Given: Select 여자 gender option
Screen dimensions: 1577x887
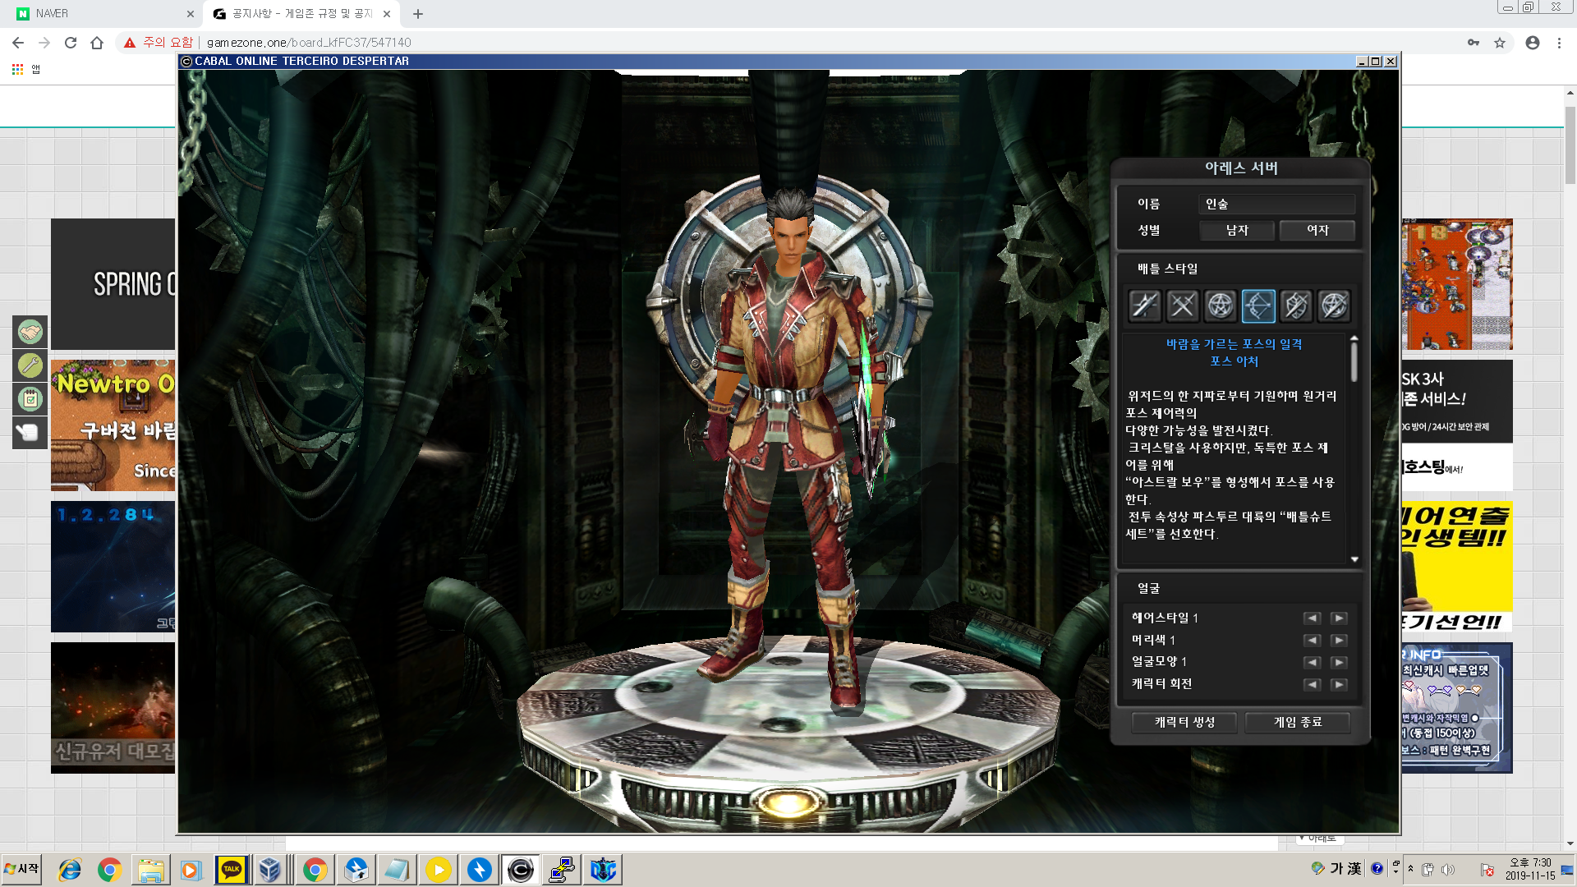Looking at the screenshot, I should tap(1317, 231).
